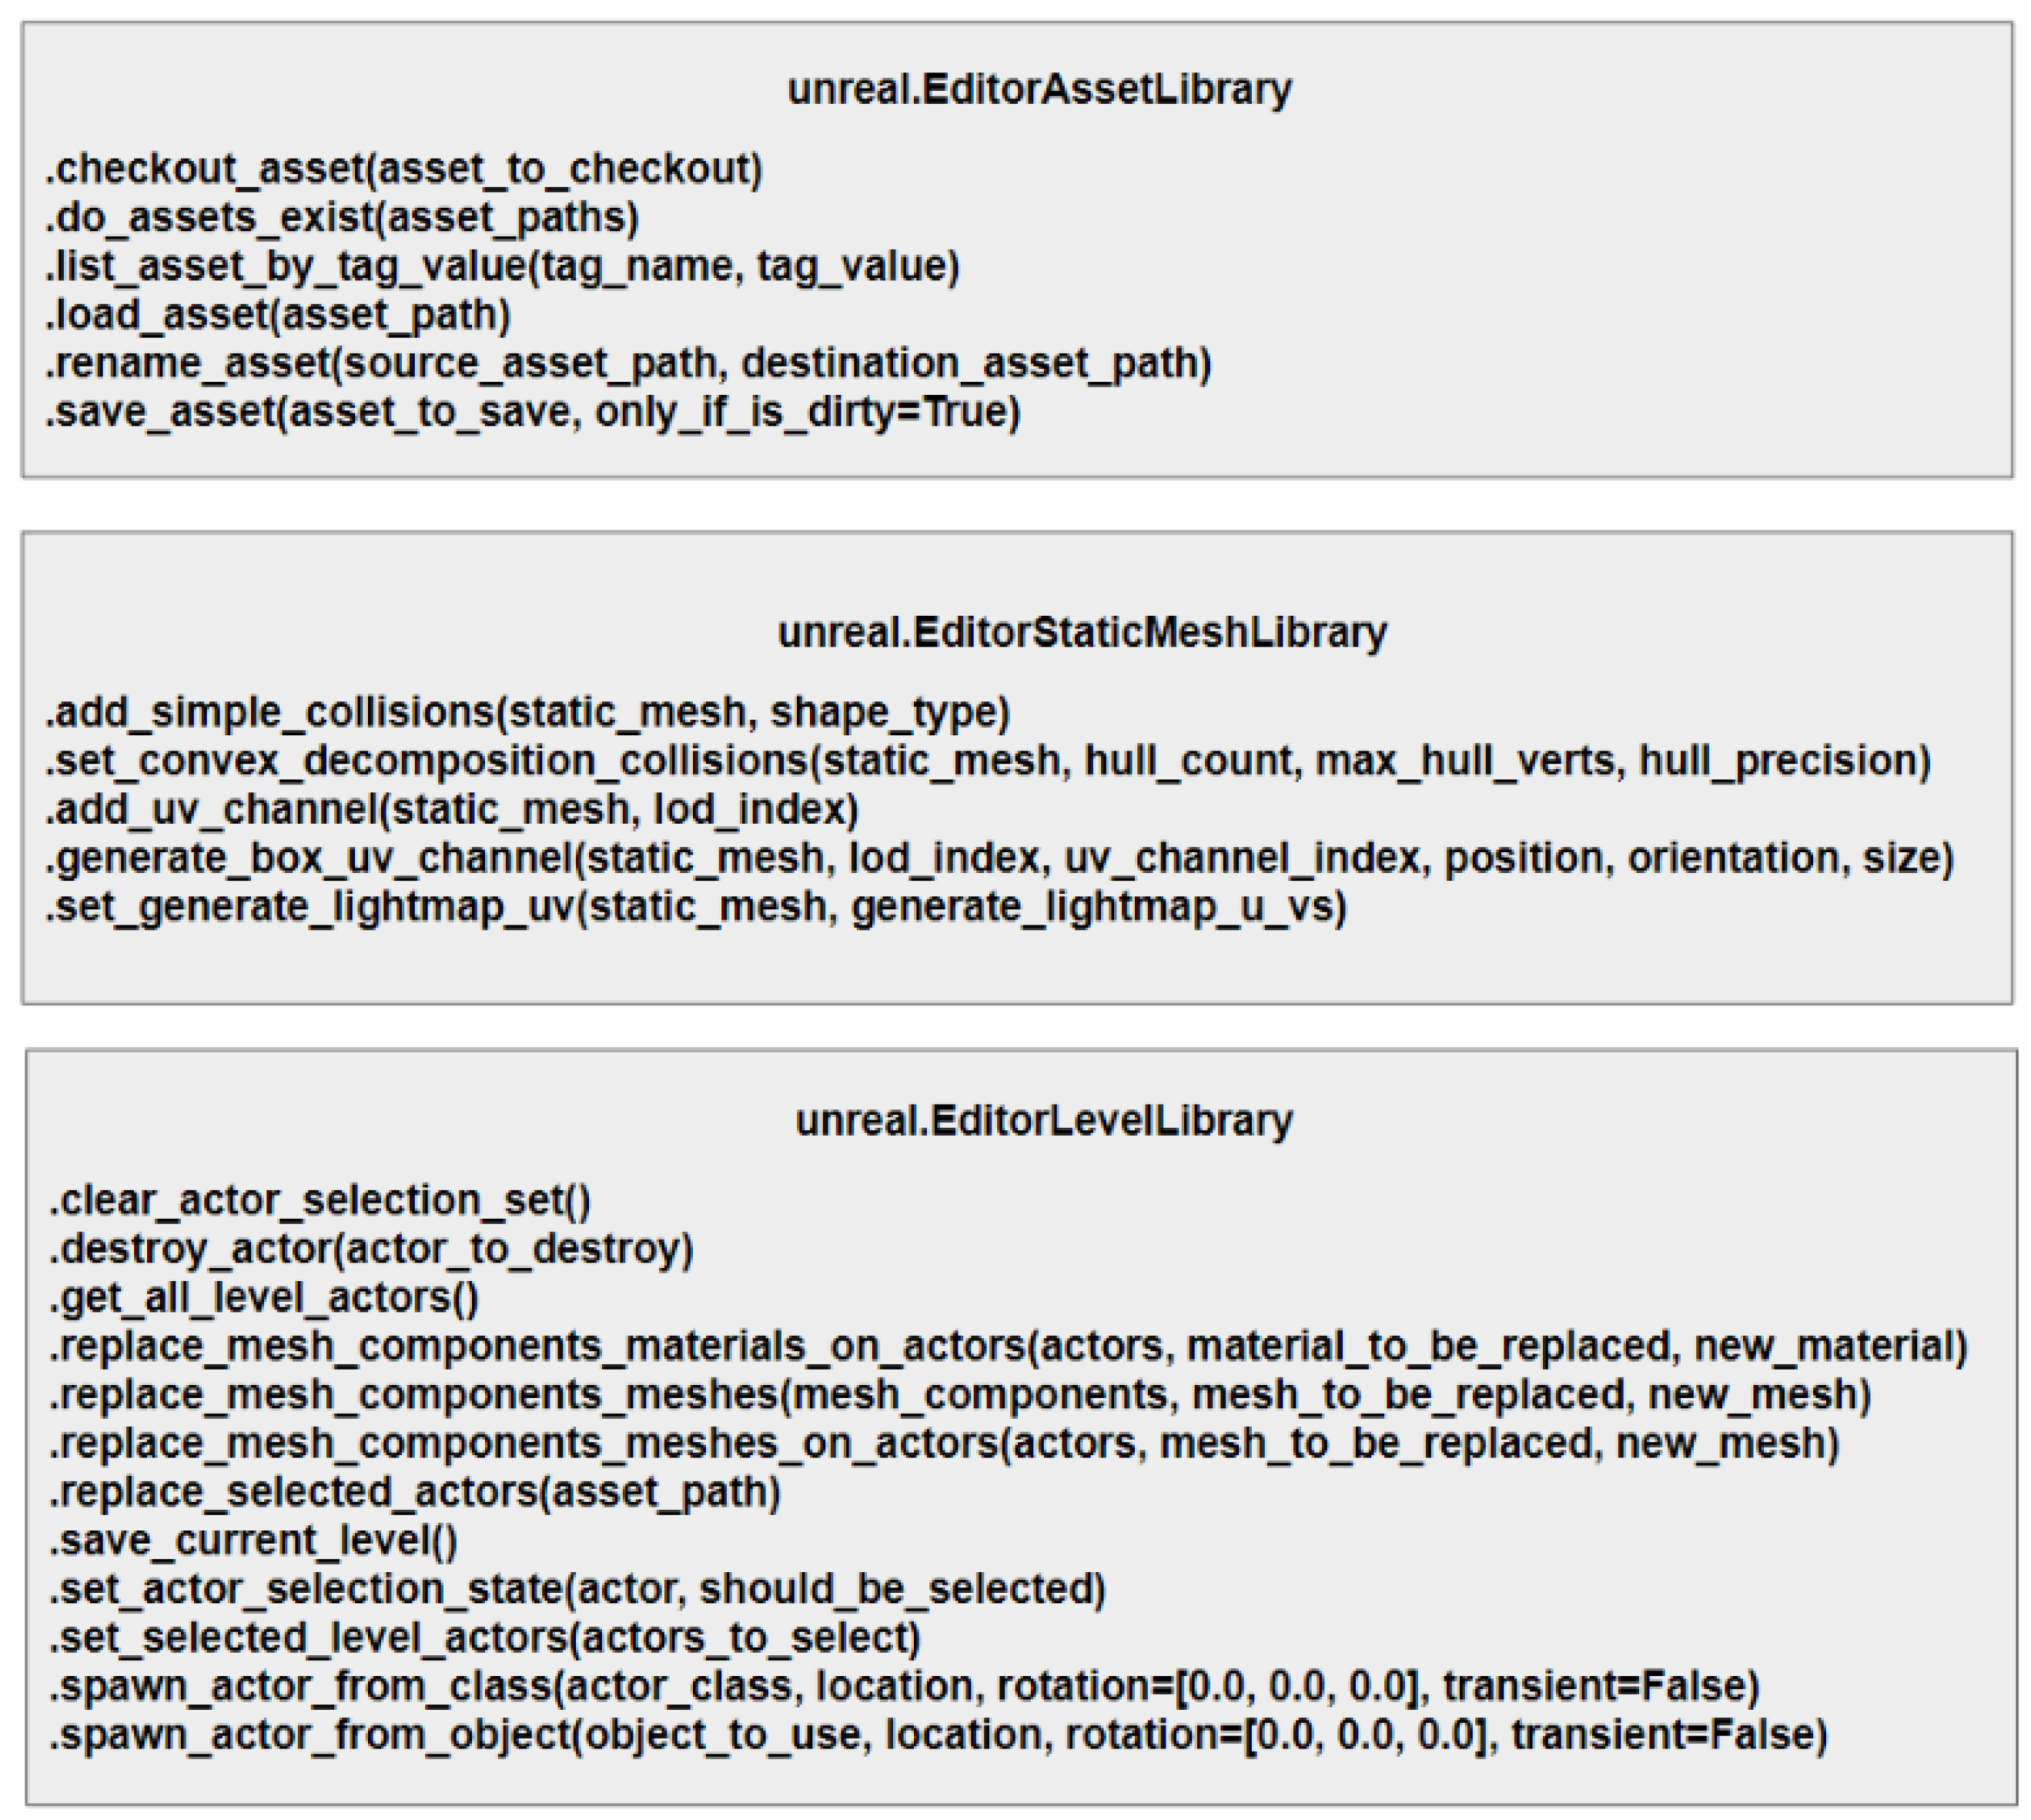Select the .save_current_level() entry
The image size is (2031, 1820).
pyautogui.click(x=254, y=1541)
